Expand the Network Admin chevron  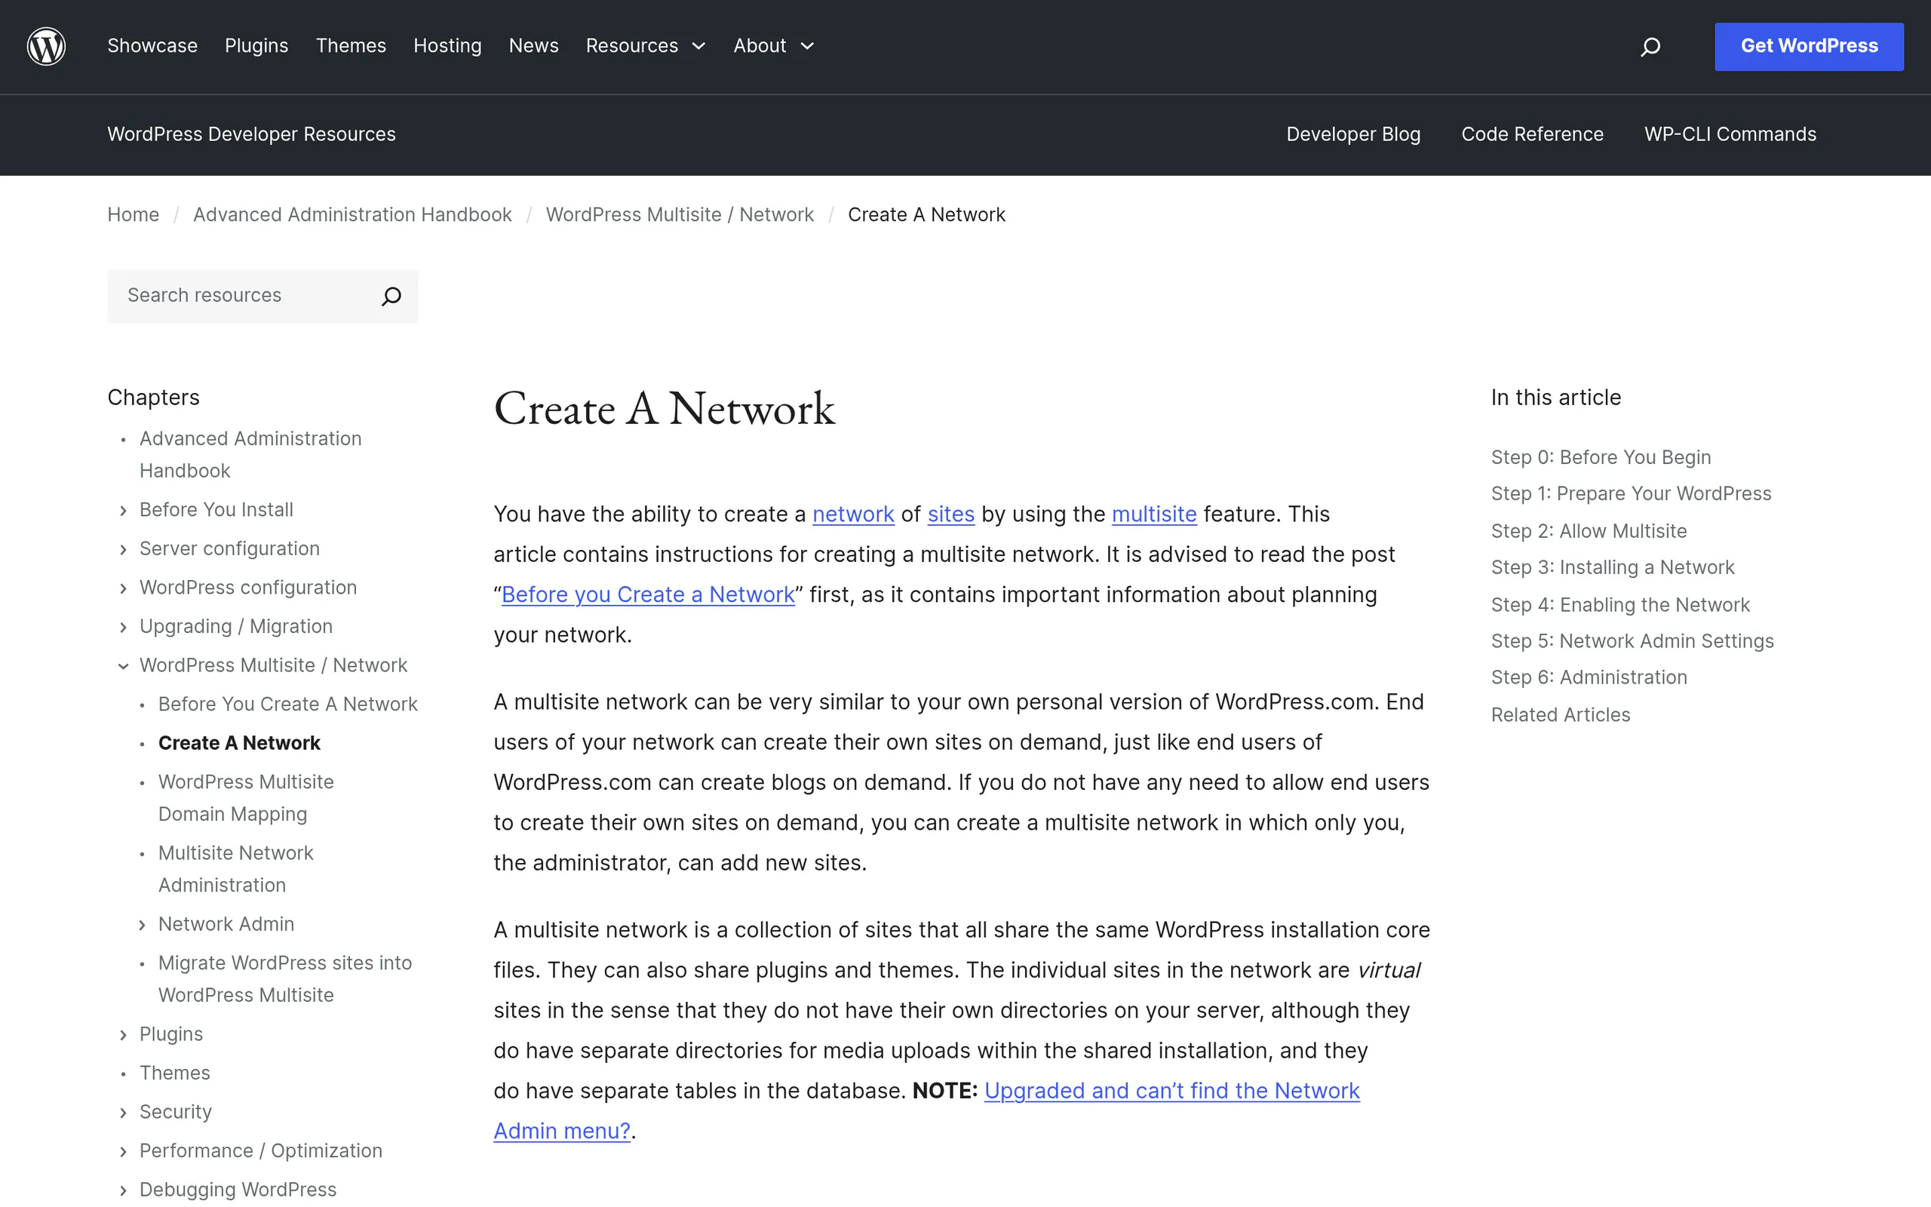point(142,925)
